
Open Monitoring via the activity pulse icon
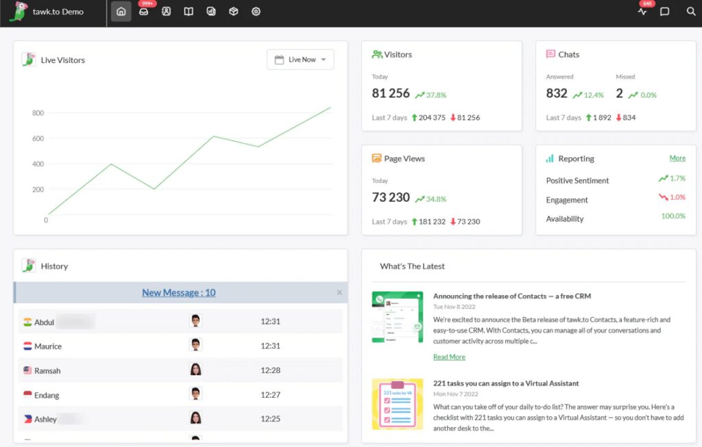642,12
